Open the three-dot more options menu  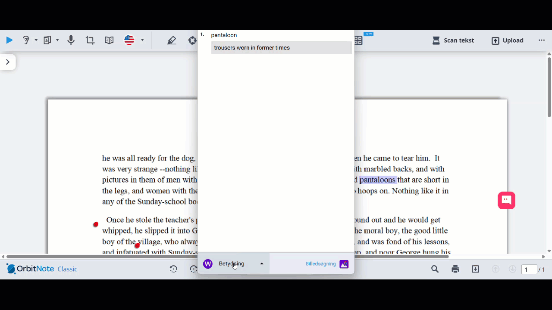coord(542,40)
